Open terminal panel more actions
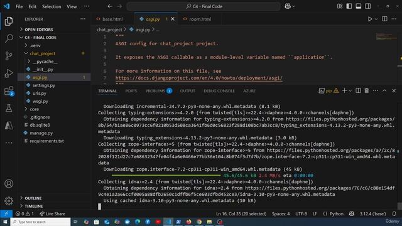This screenshot has height=226, width=402. point(376,90)
